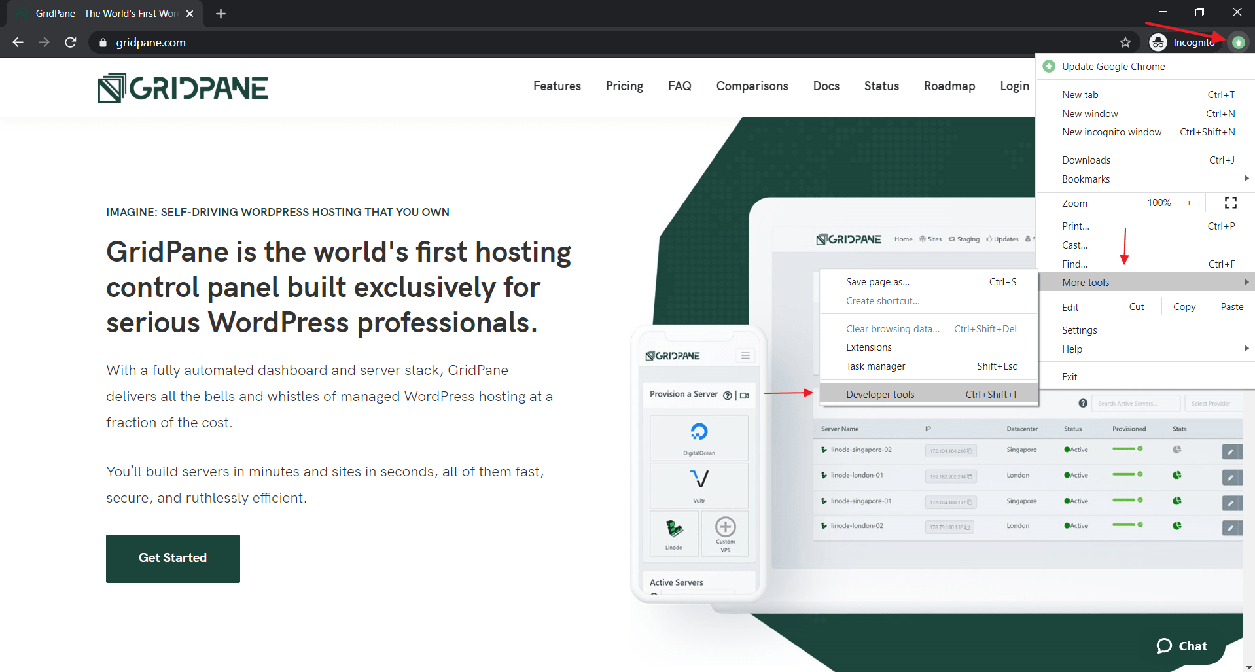Click edit pencil for linode-london-02
Screen dimensions: 1255x672
[x=1231, y=527]
